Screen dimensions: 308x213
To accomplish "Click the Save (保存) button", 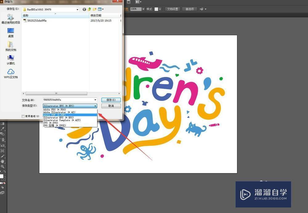I will [111, 100].
